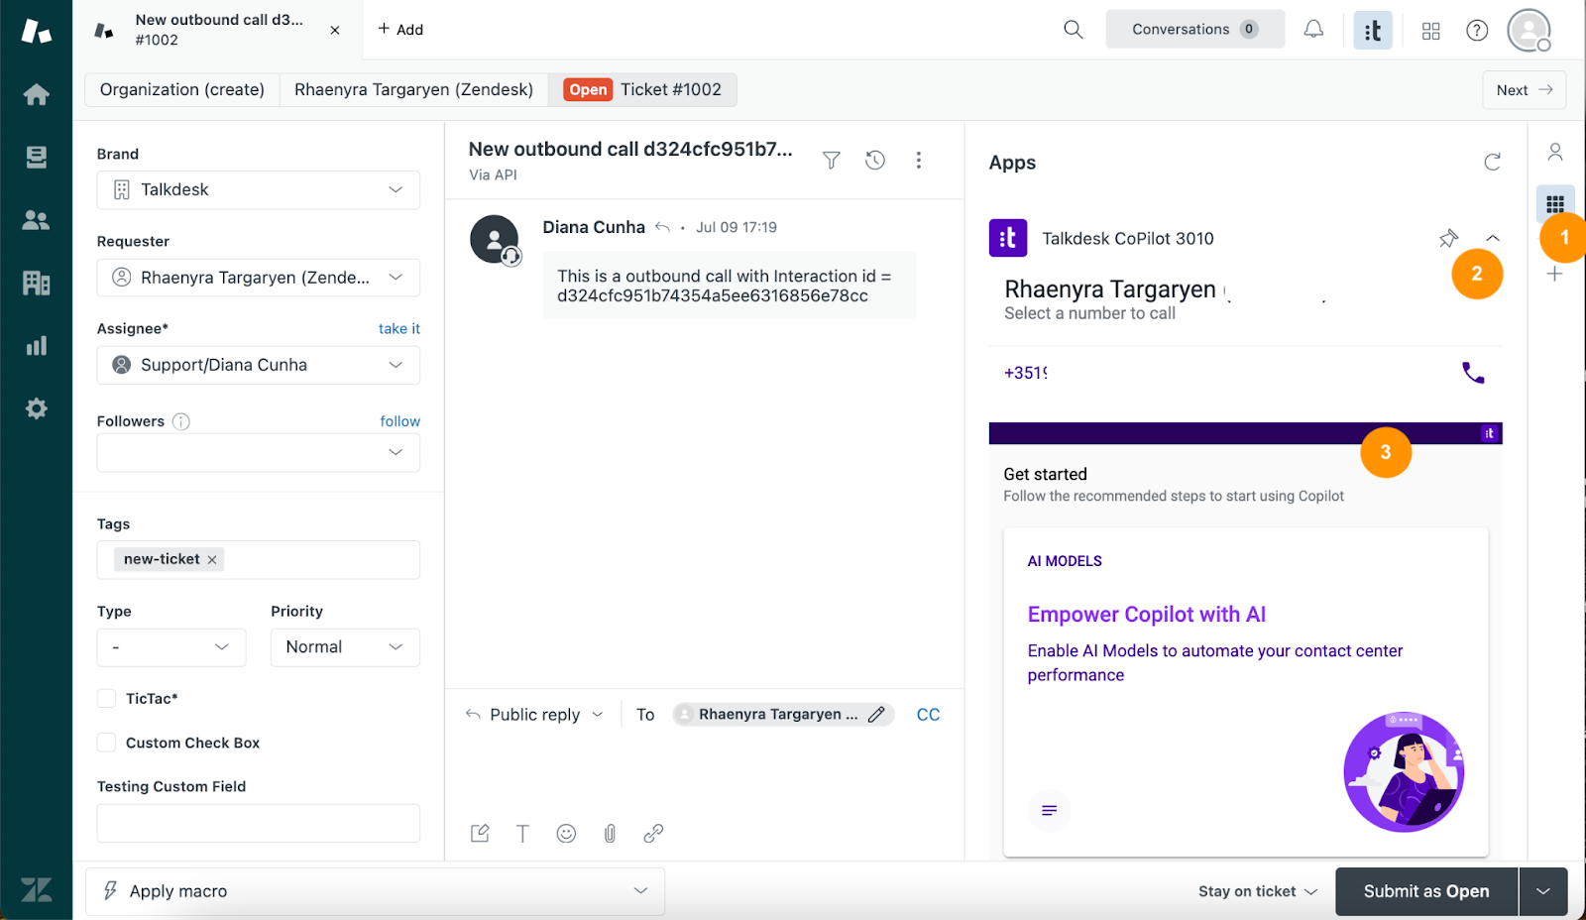This screenshot has width=1586, height=920.
Task: Open the Reporting bar chart icon
Action: click(36, 346)
